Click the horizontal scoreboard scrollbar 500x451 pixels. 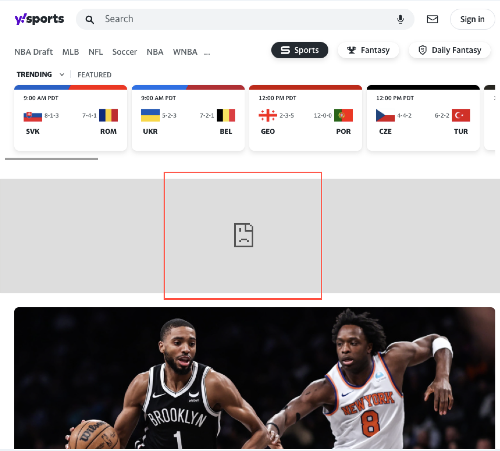51,159
